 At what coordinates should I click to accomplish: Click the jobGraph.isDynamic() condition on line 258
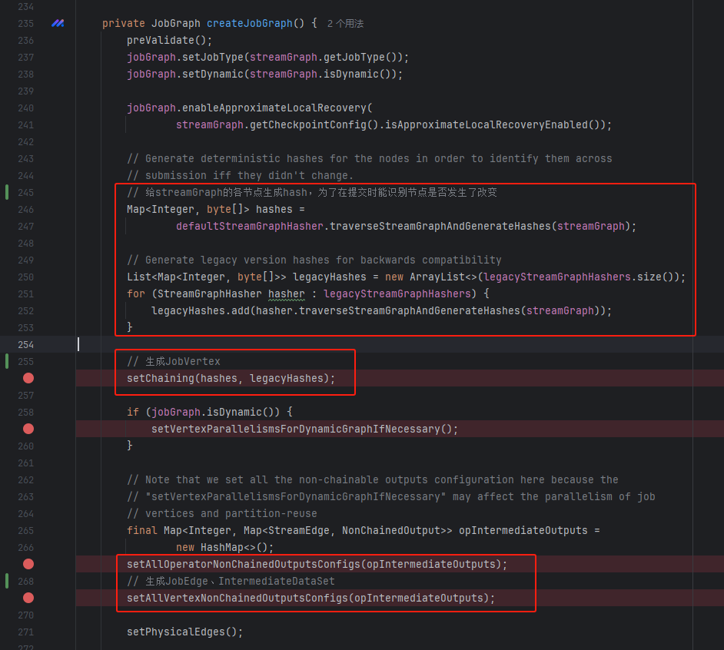[216, 413]
